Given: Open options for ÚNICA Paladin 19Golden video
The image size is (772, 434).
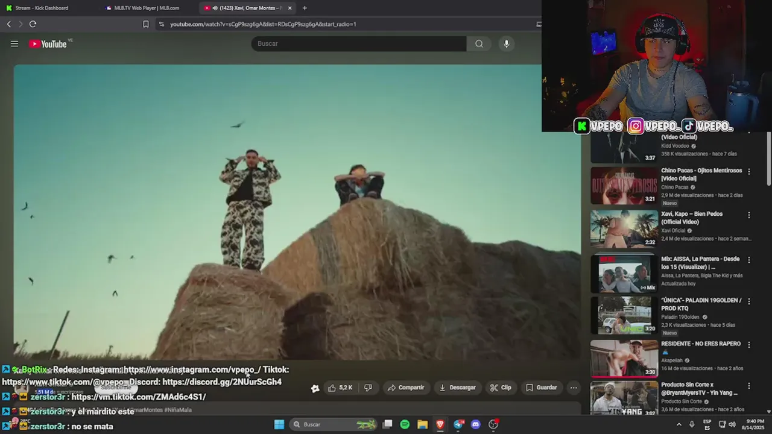Looking at the screenshot, I should point(749,301).
